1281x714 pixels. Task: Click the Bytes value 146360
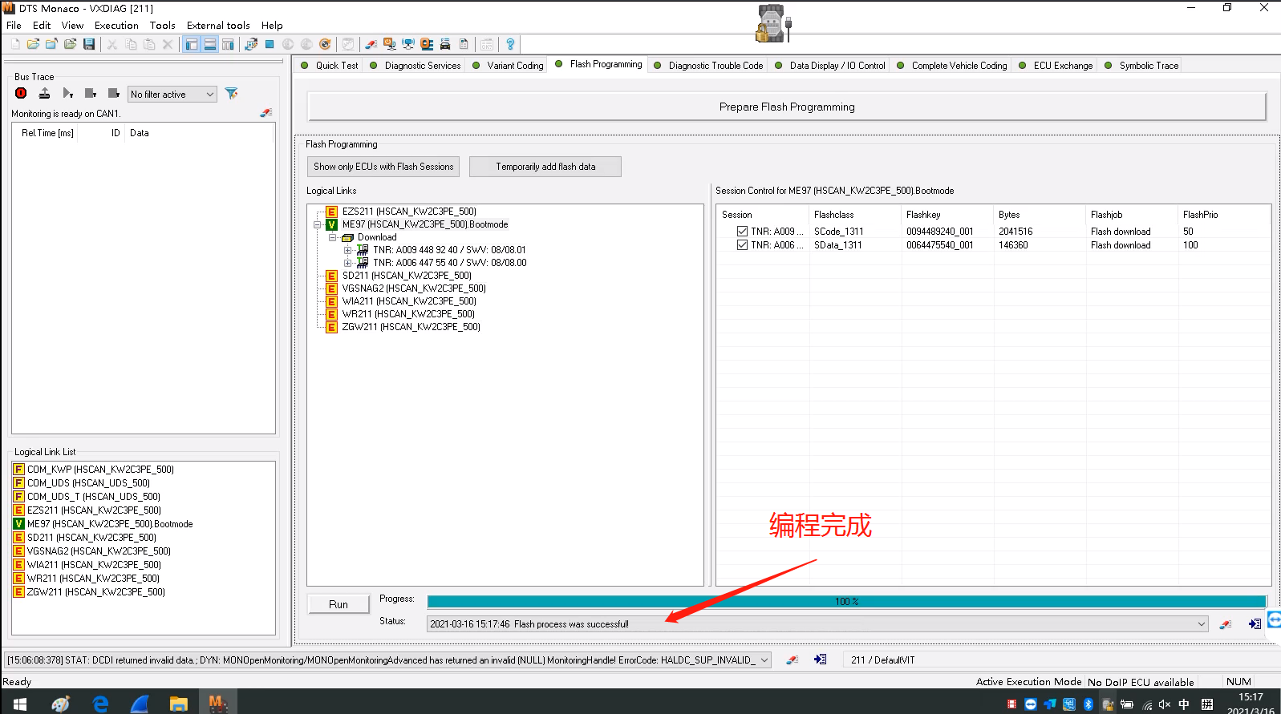pos(1013,245)
